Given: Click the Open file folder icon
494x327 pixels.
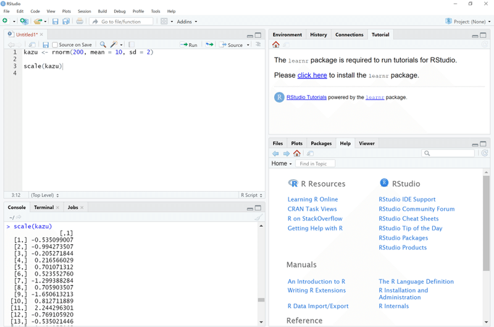Looking at the screenshot, I should point(38,21).
